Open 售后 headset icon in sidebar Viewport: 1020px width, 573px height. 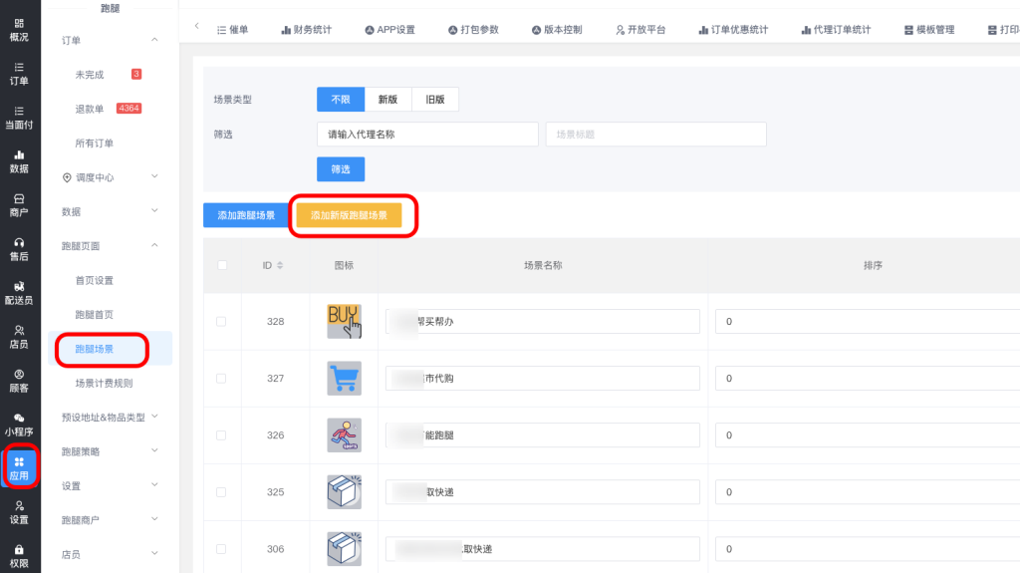pyautogui.click(x=19, y=248)
